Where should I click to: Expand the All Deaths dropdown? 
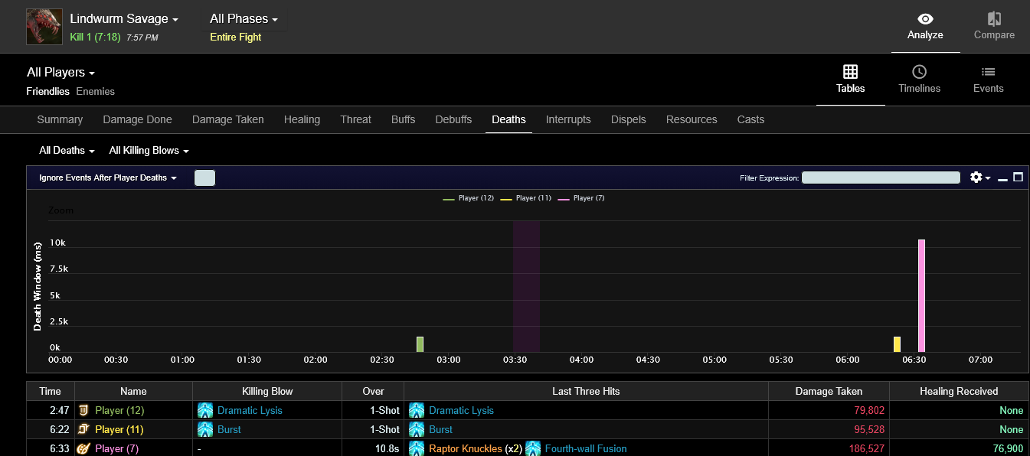pos(67,151)
